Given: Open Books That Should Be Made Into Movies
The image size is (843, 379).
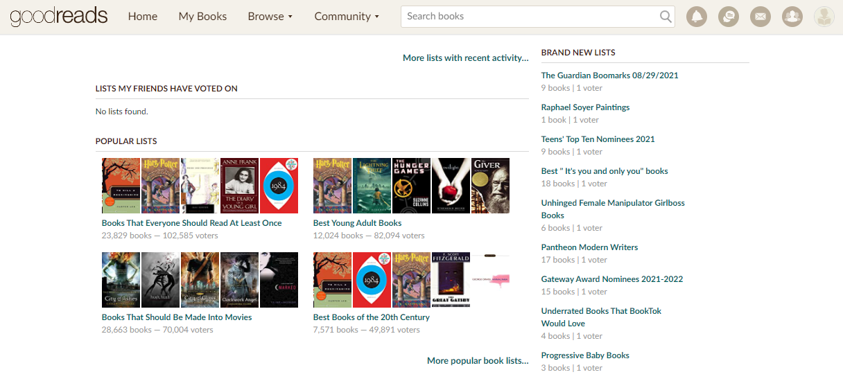Looking at the screenshot, I should 177,317.
